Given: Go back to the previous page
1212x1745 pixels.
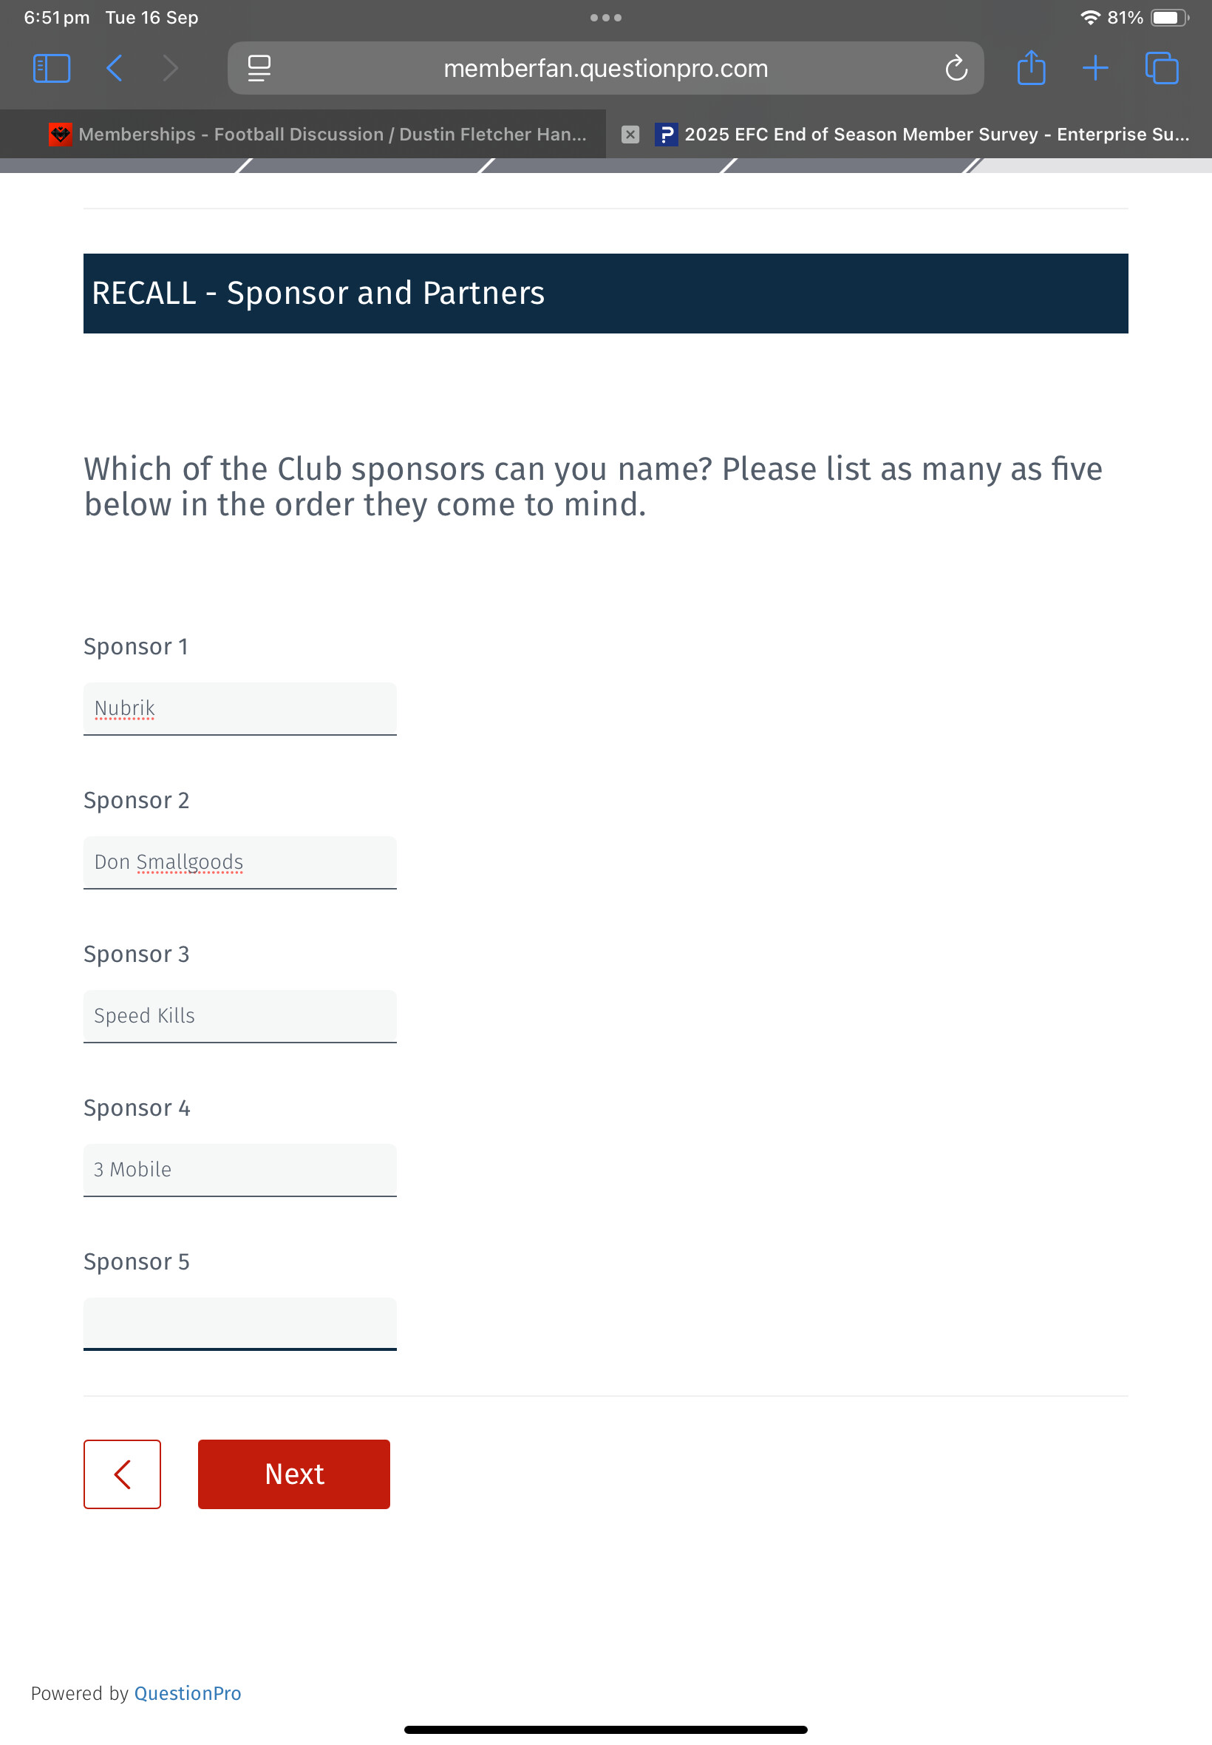Looking at the screenshot, I should point(115,68).
